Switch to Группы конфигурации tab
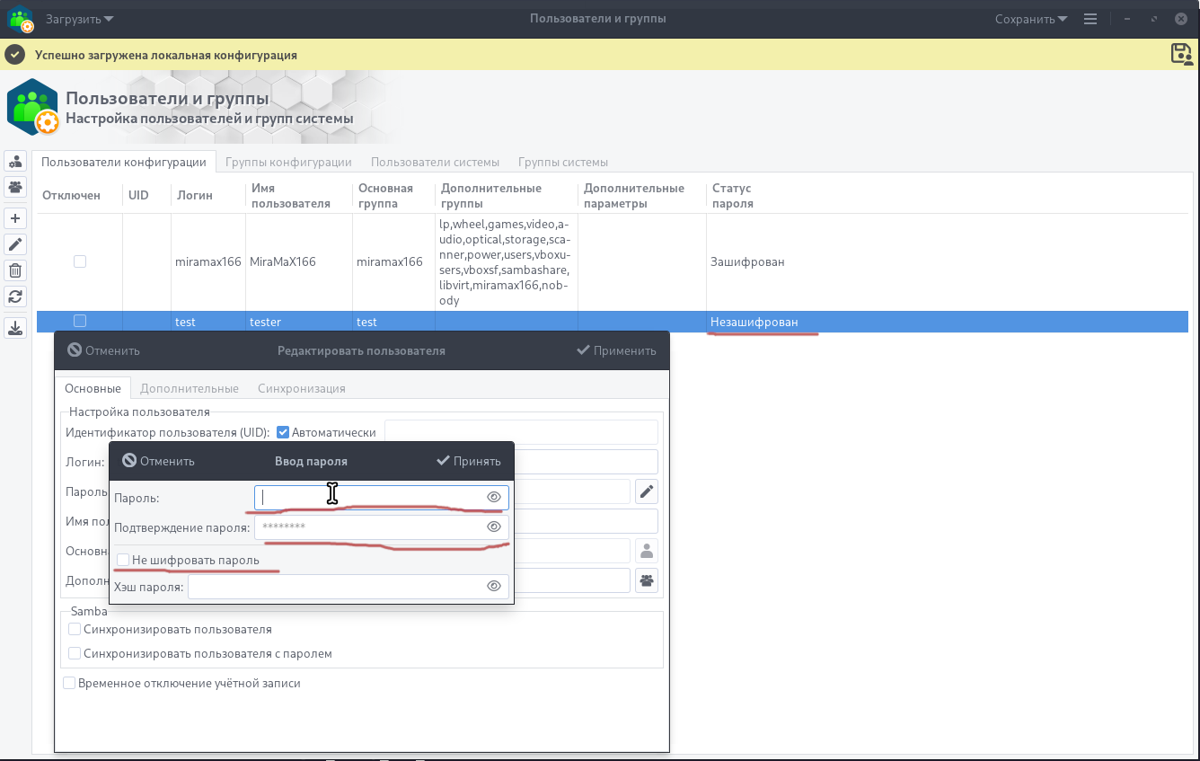The height and width of the screenshot is (761, 1200). [288, 162]
